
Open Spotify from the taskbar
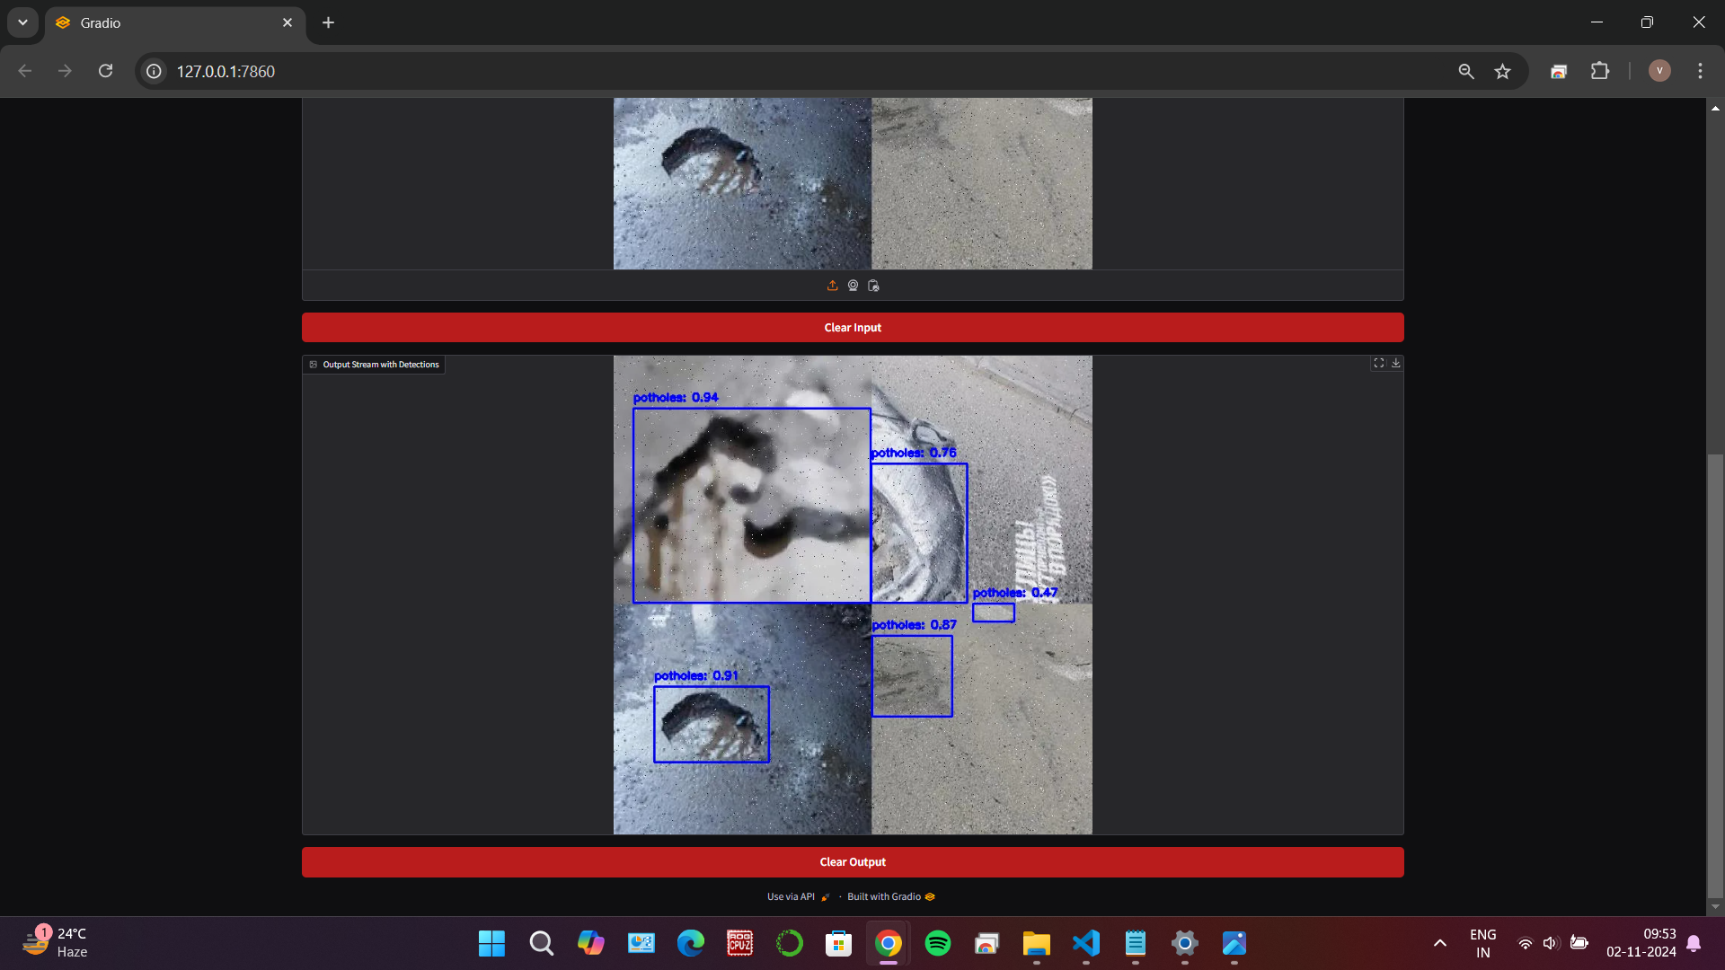pyautogui.click(x=937, y=943)
